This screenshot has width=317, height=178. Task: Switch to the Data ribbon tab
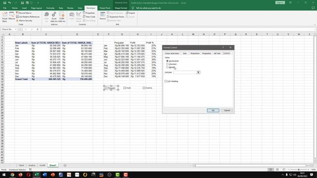pos(61,8)
